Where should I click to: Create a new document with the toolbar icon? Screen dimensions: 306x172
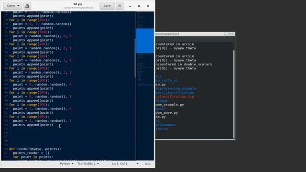tap(27, 6)
